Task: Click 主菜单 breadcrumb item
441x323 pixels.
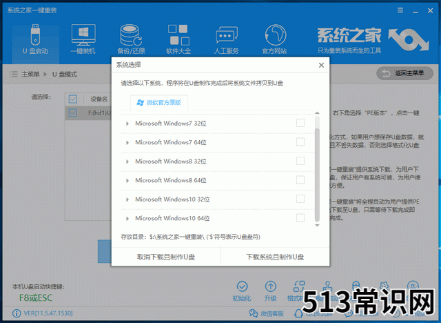Action: 30,75
